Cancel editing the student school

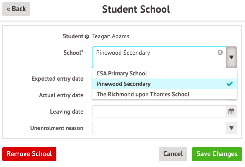click(173, 154)
